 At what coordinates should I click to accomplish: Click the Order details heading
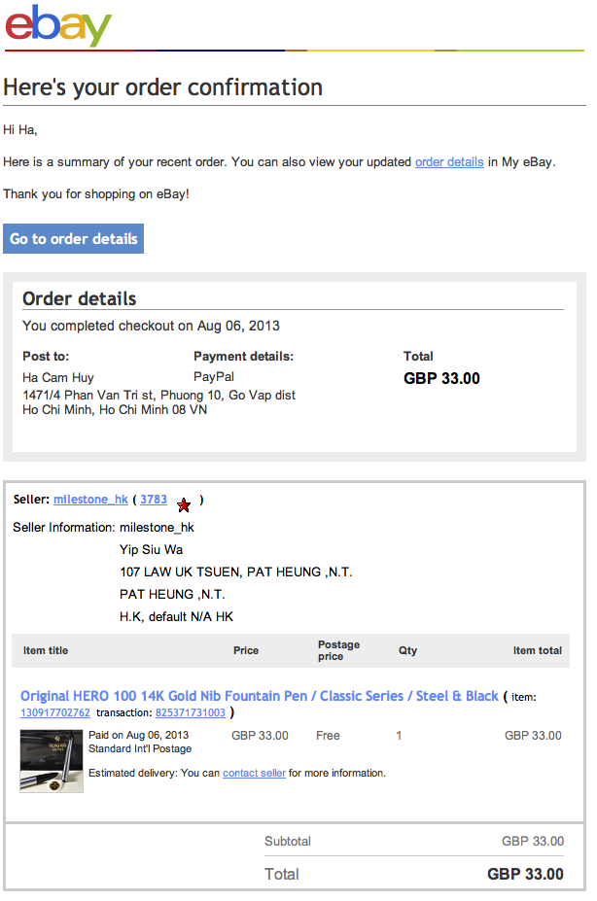tap(80, 298)
